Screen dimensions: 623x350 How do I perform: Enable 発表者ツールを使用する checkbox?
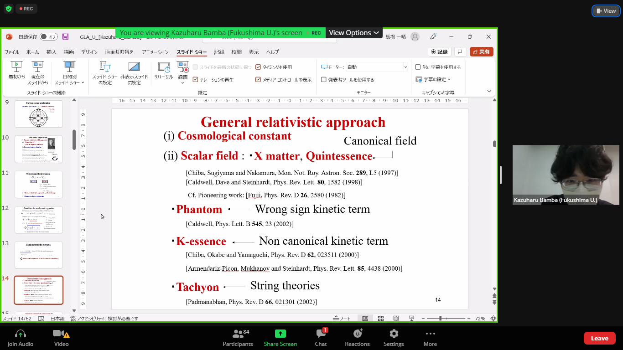tap(324, 80)
